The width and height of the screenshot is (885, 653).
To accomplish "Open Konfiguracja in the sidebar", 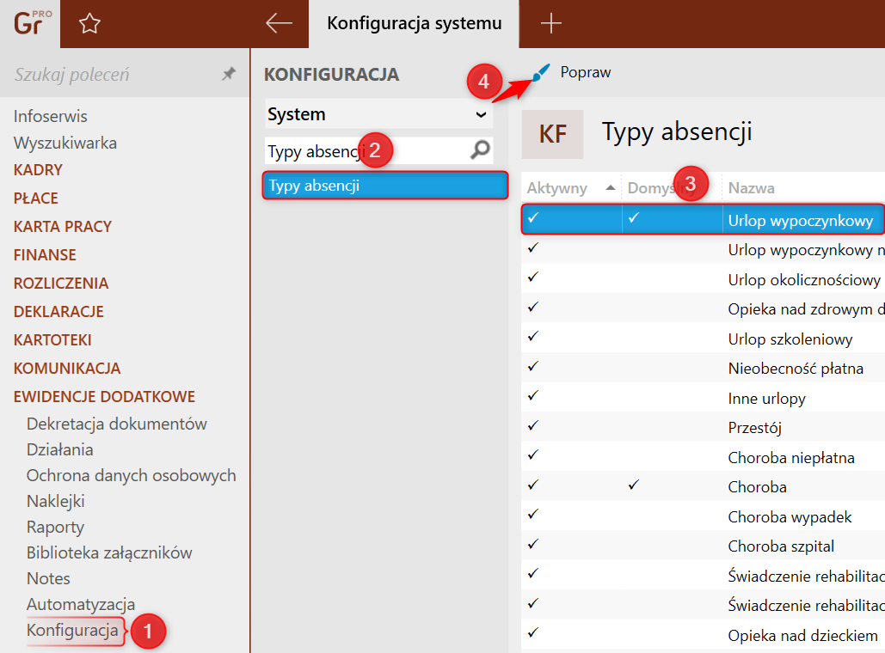I will click(x=72, y=631).
